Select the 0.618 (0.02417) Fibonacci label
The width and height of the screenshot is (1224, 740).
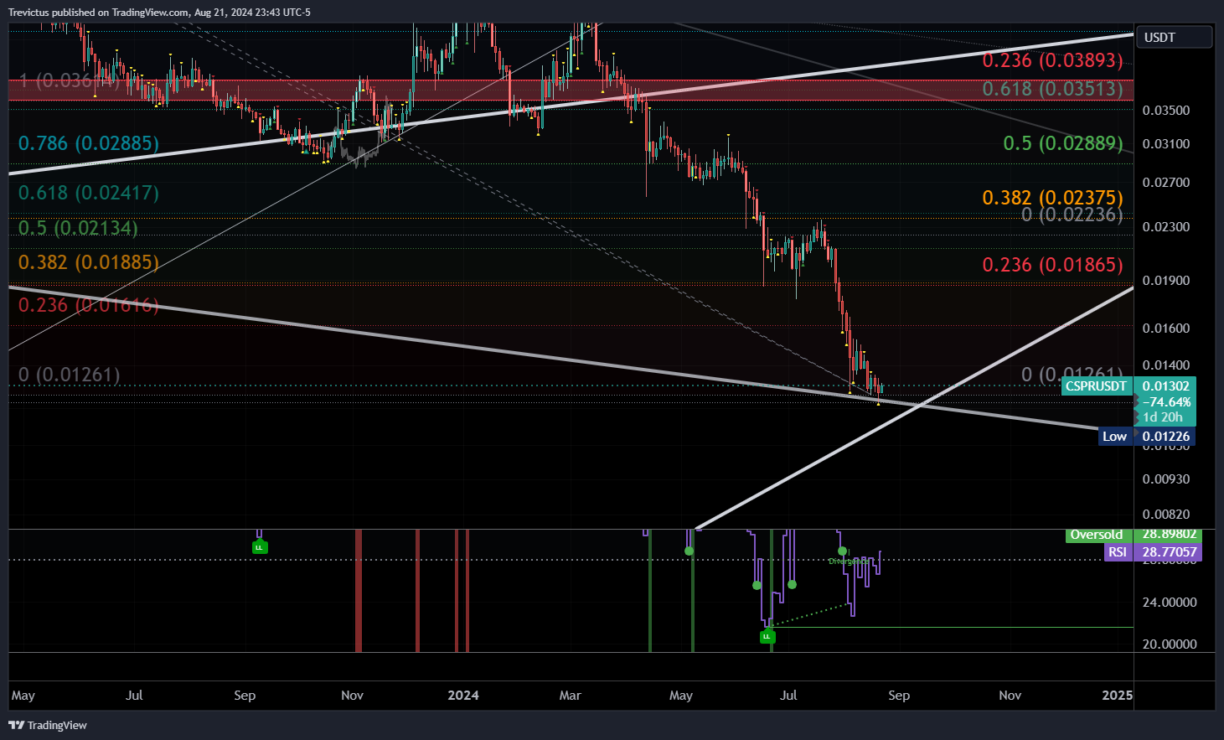[89, 193]
